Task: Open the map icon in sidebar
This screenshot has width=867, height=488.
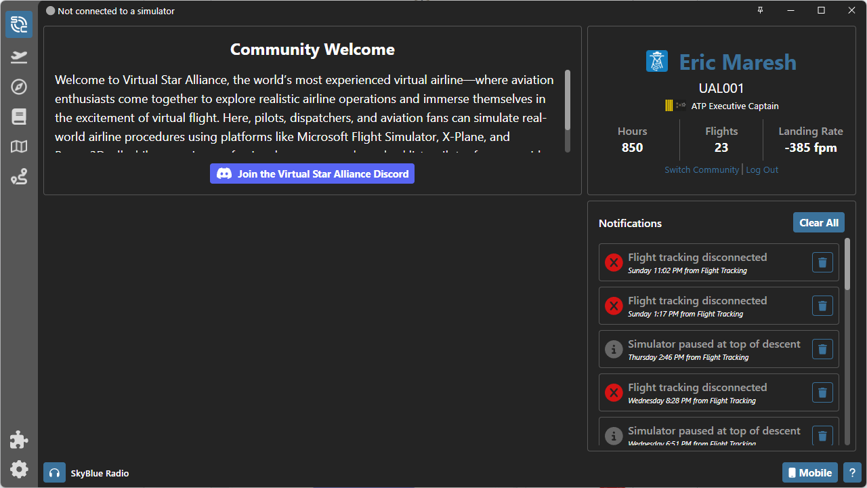Action: coord(19,146)
